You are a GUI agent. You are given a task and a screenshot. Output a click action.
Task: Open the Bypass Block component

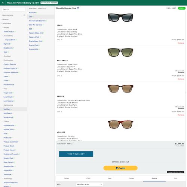click(10, 40)
